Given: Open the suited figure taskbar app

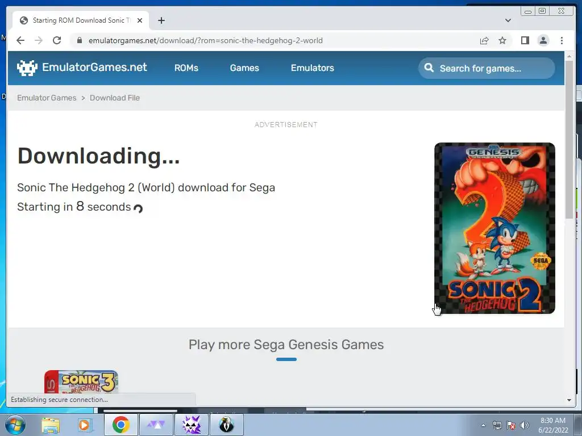Looking at the screenshot, I should click(226, 425).
